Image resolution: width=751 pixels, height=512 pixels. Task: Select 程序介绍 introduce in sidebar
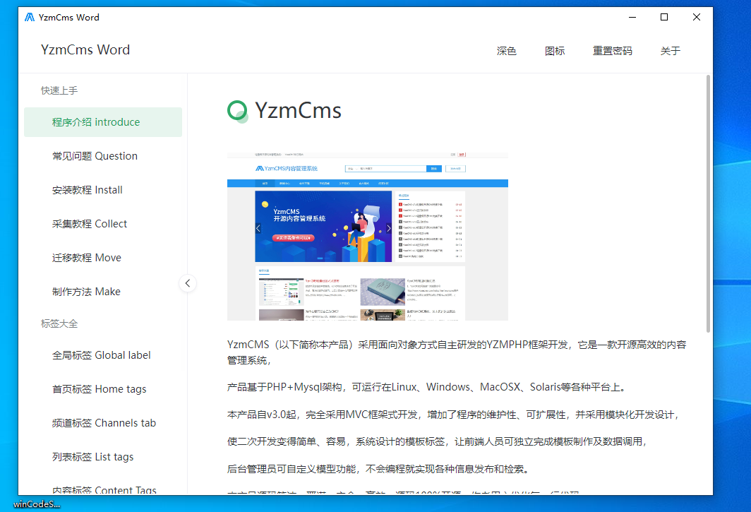click(x=96, y=122)
